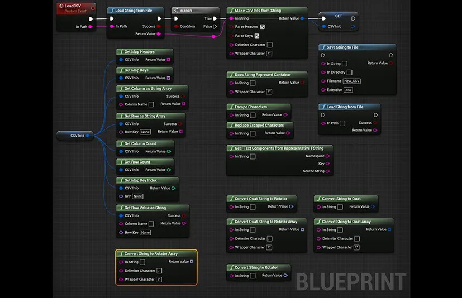Click the In Directory input field
Screen dimensions: 462x298
[x=350, y=73]
